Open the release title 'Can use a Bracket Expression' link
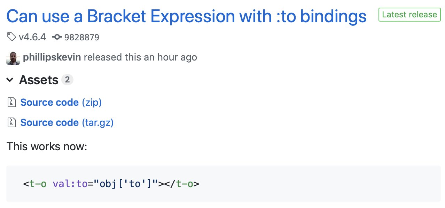This screenshot has width=445, height=208. click(187, 16)
